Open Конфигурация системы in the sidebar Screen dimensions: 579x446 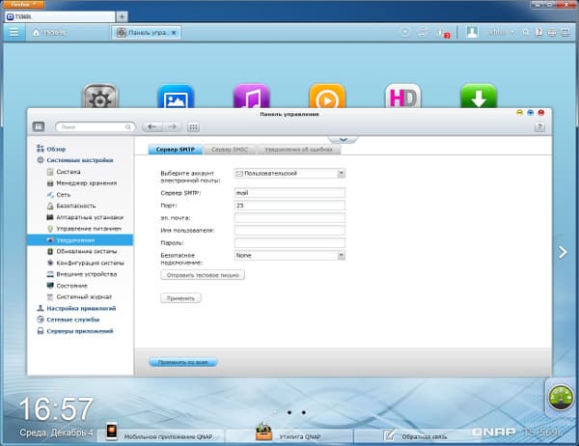[85, 263]
